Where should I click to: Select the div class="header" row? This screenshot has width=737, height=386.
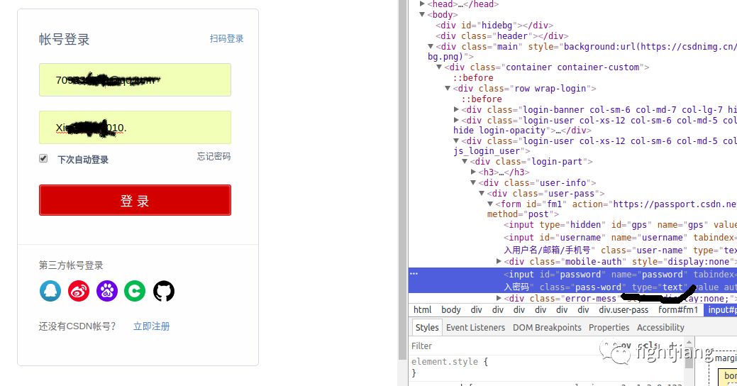[502, 35]
